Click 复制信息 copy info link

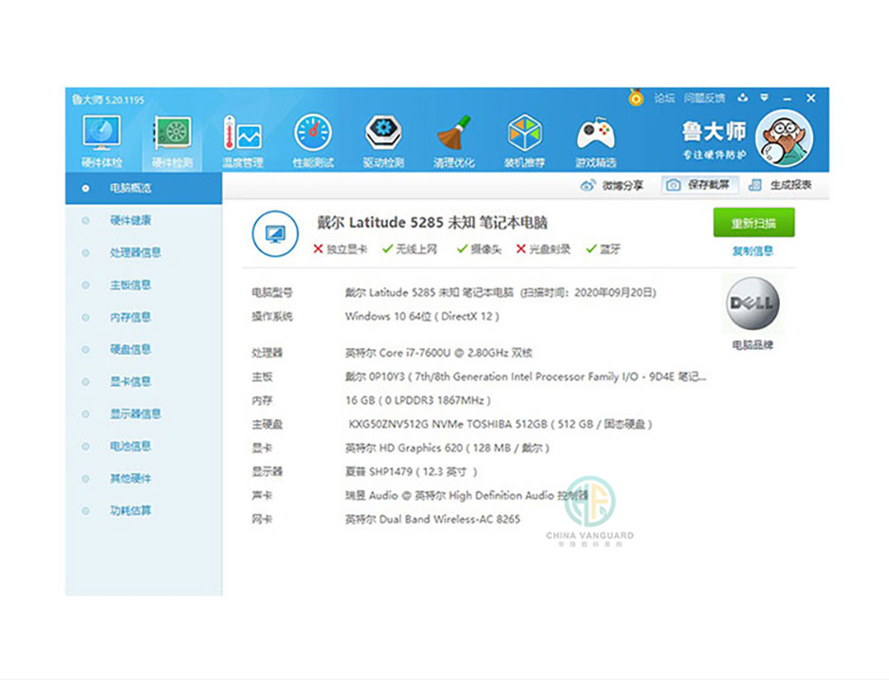point(753,251)
